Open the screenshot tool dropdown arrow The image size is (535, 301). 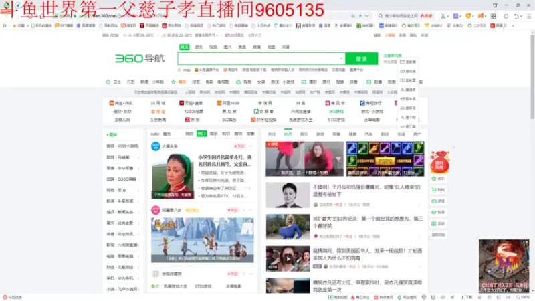[447, 16]
